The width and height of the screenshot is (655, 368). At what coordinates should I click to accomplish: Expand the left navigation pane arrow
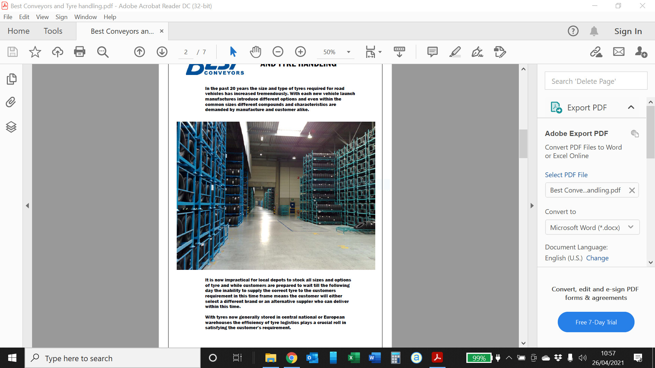click(27, 206)
